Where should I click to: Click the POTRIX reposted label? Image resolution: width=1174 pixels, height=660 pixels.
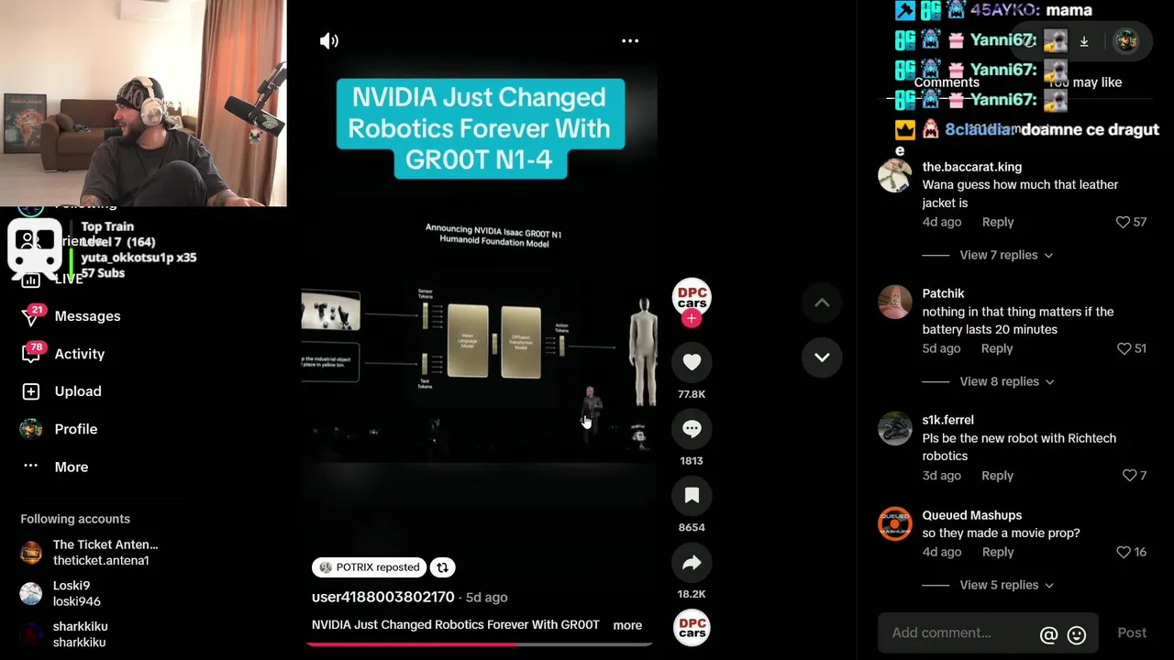[x=369, y=567]
